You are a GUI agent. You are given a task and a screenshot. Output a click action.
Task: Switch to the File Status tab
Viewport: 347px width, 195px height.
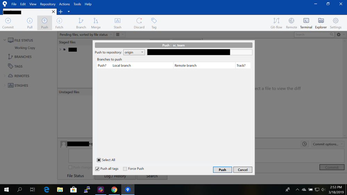[75, 176]
